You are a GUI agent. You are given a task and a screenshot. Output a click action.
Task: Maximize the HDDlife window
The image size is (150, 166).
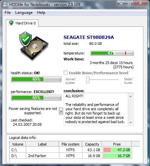click(129, 3)
